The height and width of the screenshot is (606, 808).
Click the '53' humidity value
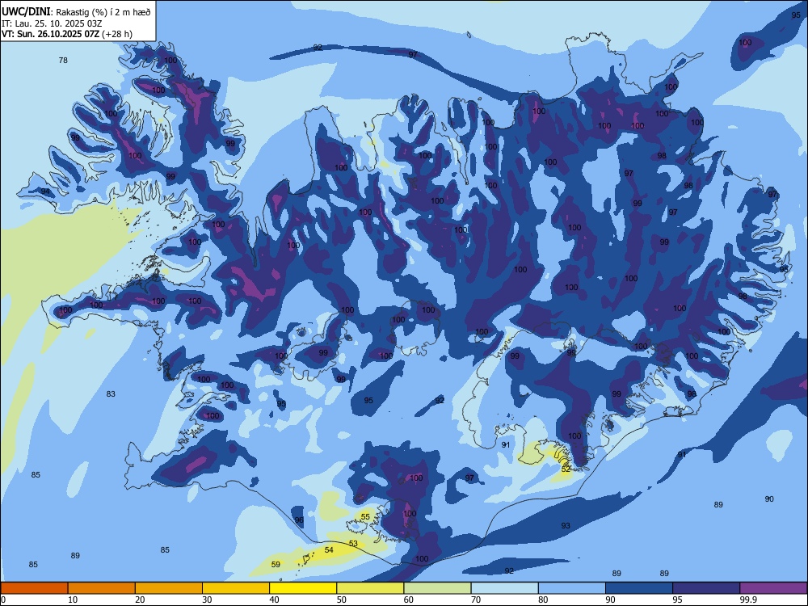click(353, 544)
